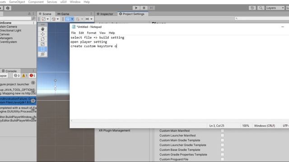Step one frame forward
This screenshot has height=162, width=289.
tap(151, 8)
